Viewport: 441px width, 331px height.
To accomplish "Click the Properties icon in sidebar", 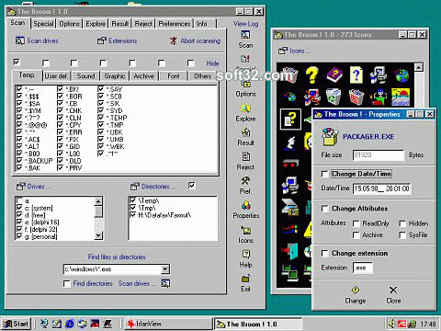I will pyautogui.click(x=245, y=205).
